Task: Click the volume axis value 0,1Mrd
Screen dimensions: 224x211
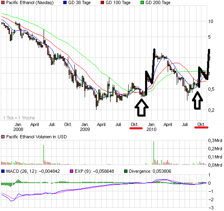Action: pyautogui.click(x=215, y=157)
